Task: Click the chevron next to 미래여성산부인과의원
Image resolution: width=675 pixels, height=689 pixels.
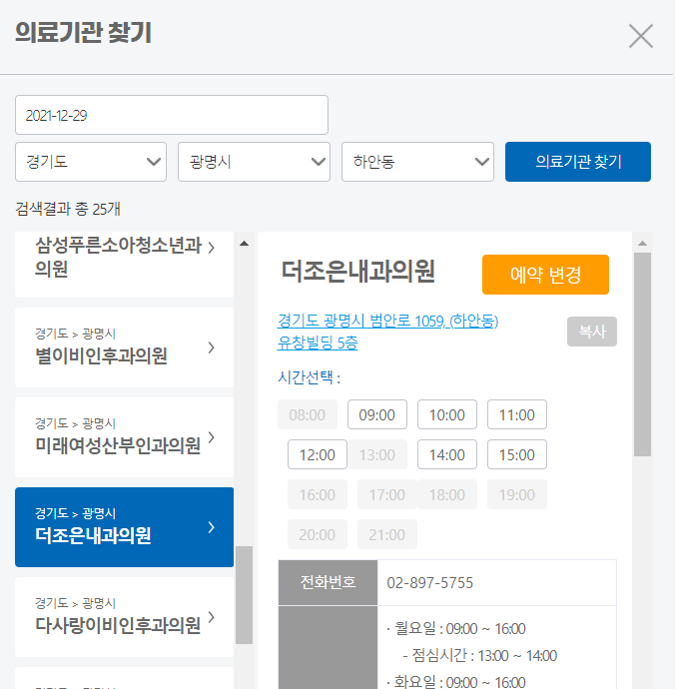Action: pos(212,437)
